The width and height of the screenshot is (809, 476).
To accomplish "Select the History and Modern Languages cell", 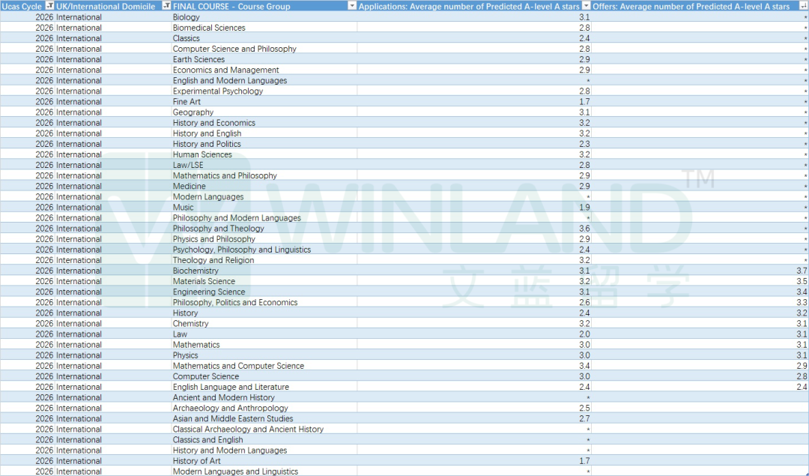I will tap(264, 451).
